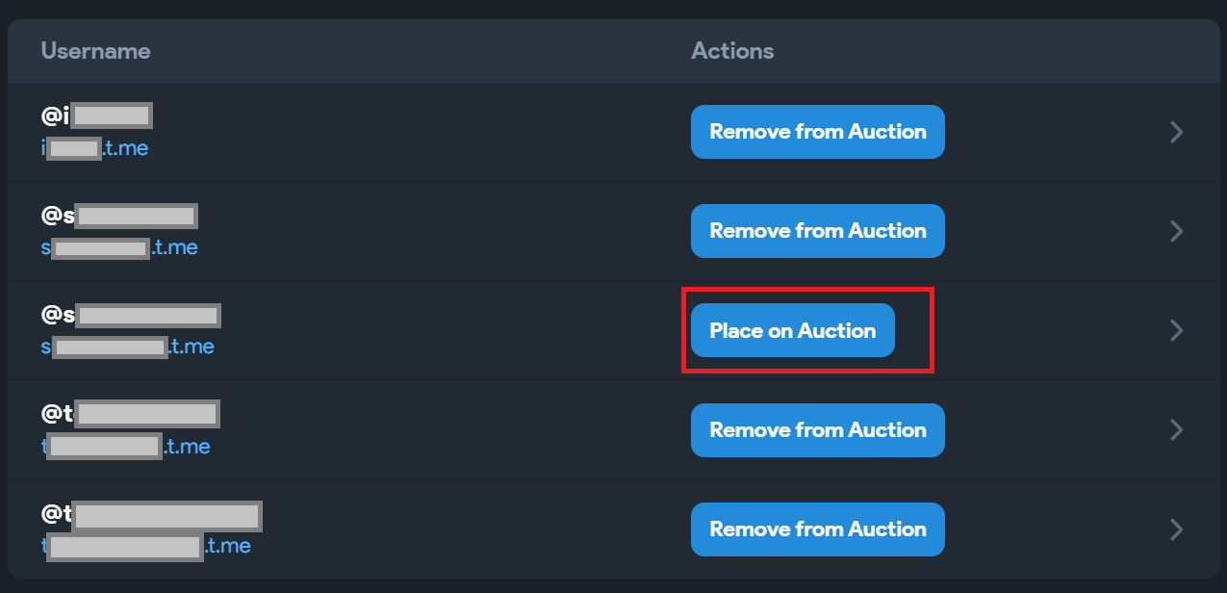Open the i….t.me link
The image size is (1227, 593).
click(x=94, y=148)
